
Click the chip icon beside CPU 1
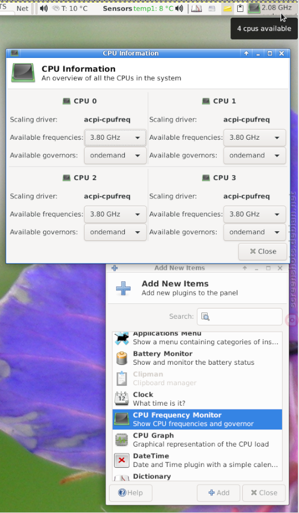click(206, 101)
